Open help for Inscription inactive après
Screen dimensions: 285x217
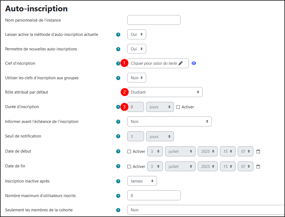(118, 181)
